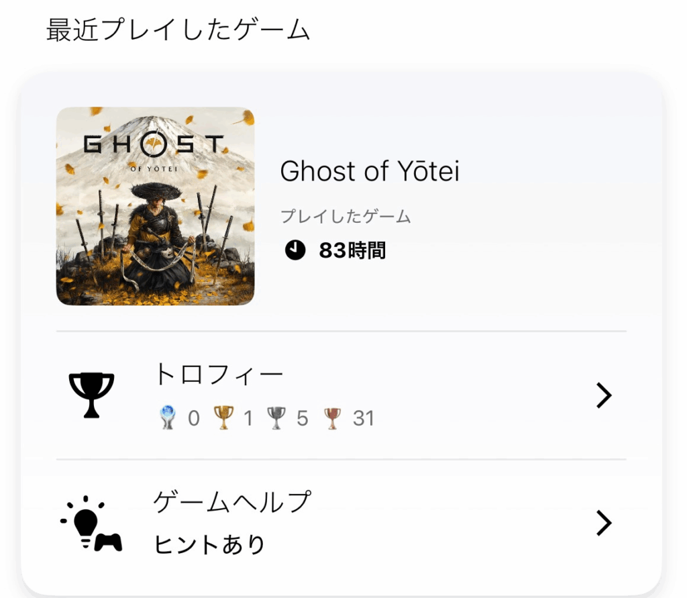Image resolution: width=687 pixels, height=598 pixels.
Task: Select the 83時間 play time text
Action: [x=352, y=250]
